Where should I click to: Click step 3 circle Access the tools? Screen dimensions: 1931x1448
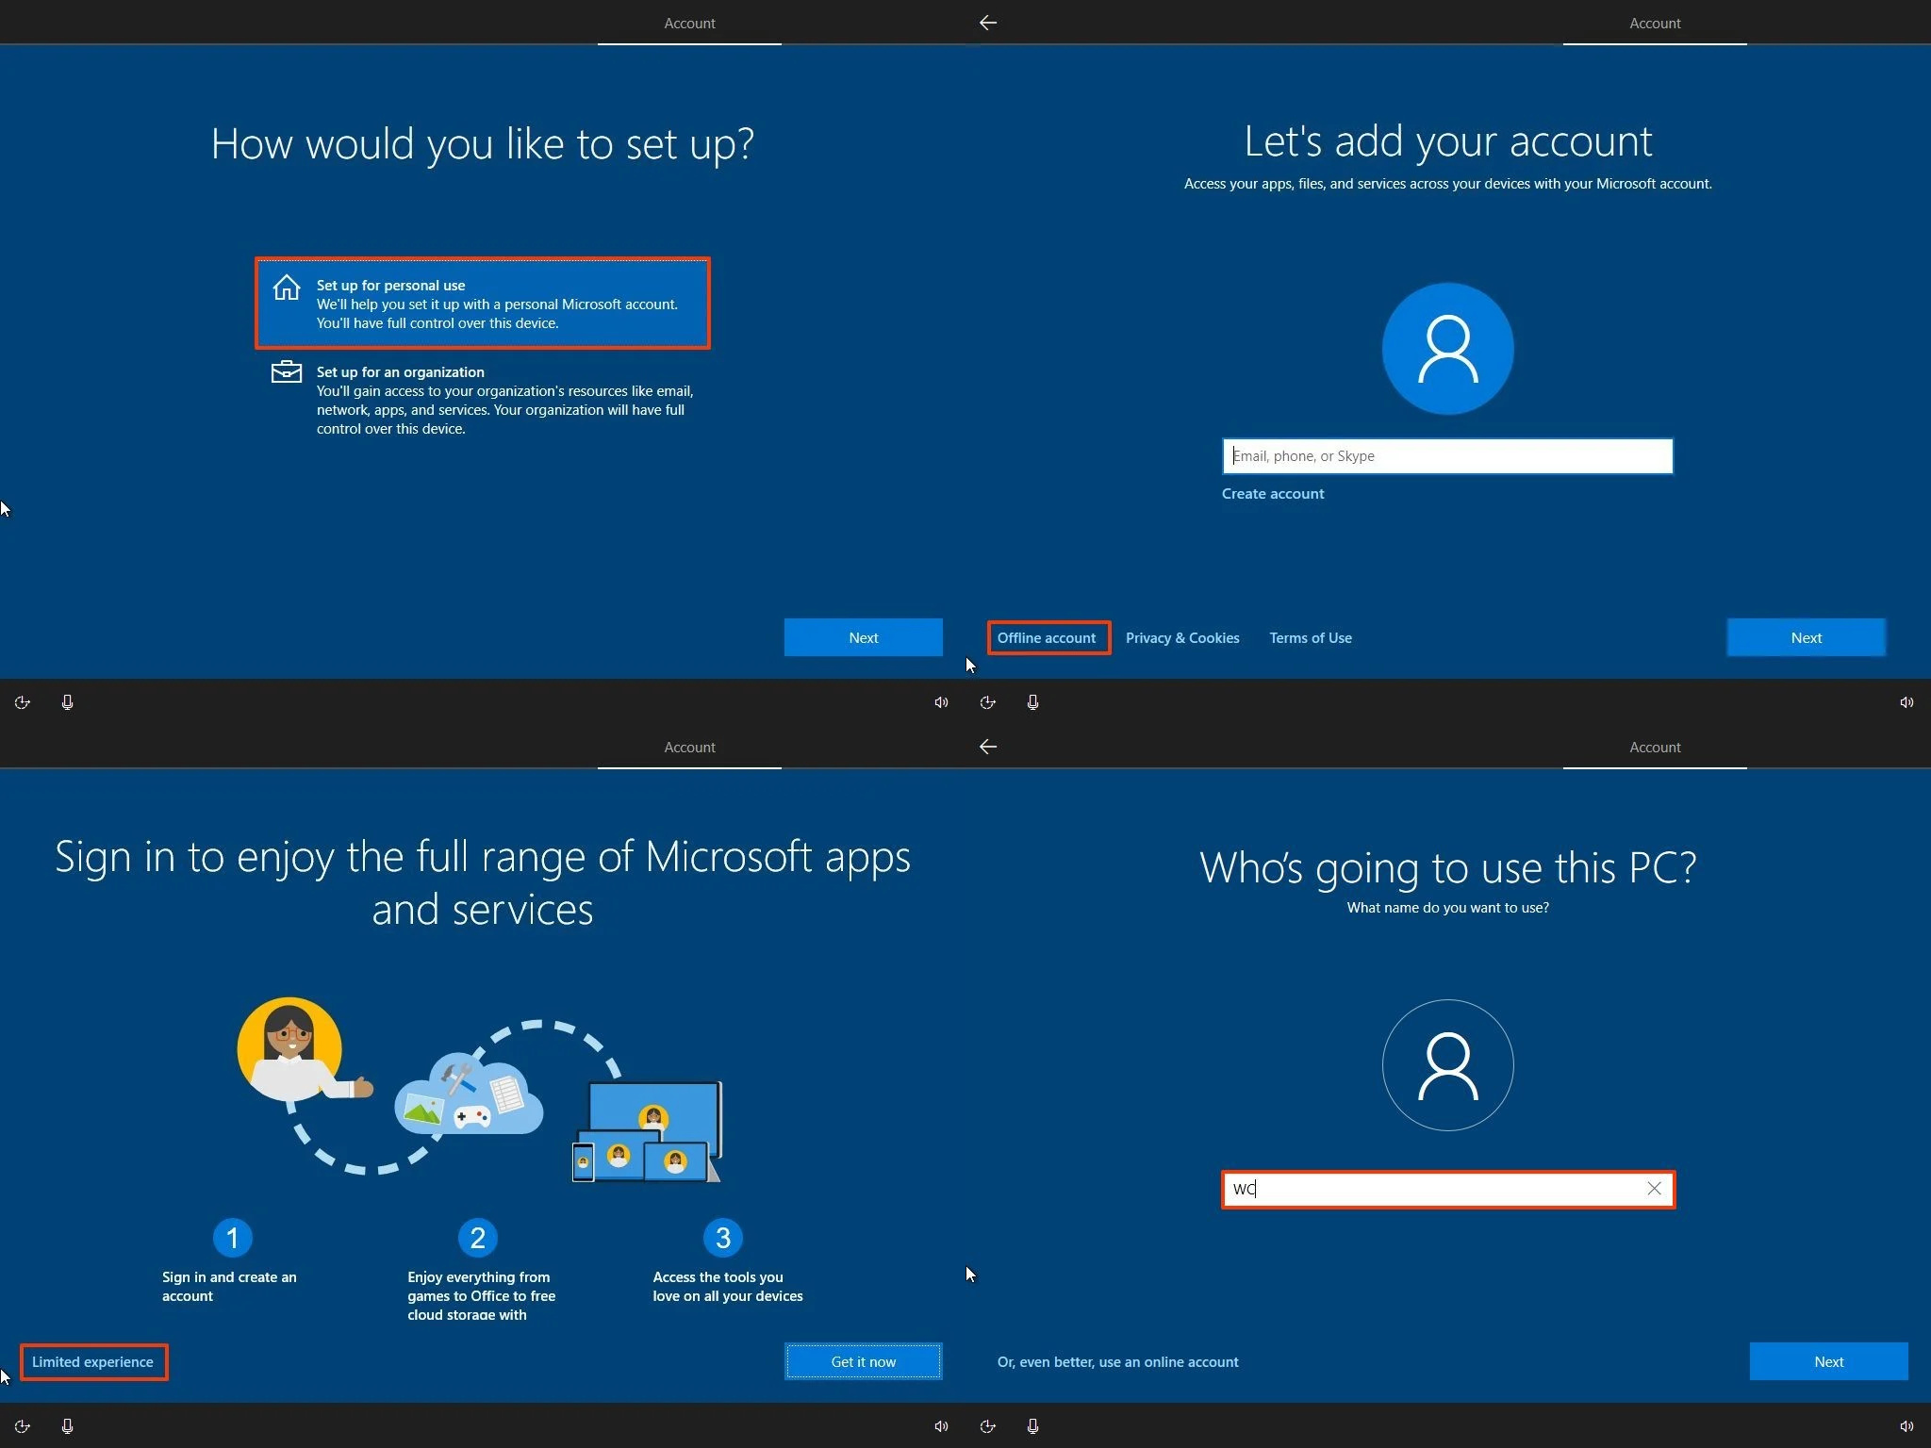[x=723, y=1238]
